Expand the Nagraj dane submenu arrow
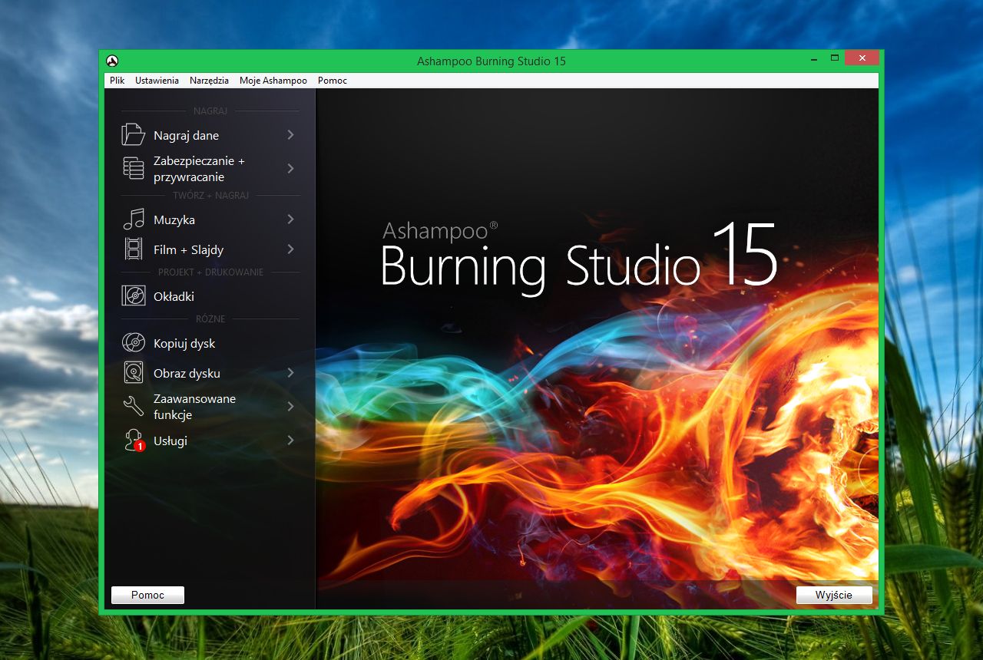The width and height of the screenshot is (983, 660). click(x=290, y=135)
